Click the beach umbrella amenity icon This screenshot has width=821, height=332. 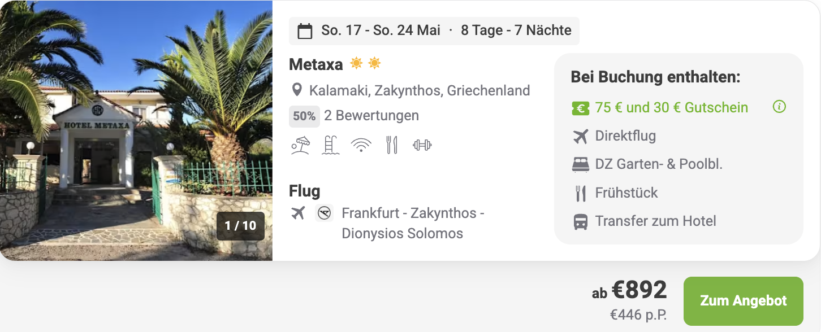coord(300,145)
